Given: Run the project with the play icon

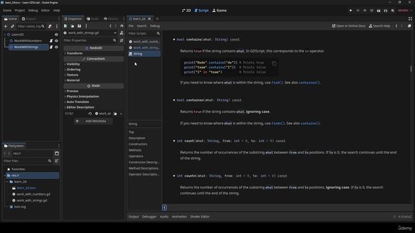Looking at the screenshot, I should [351, 10].
